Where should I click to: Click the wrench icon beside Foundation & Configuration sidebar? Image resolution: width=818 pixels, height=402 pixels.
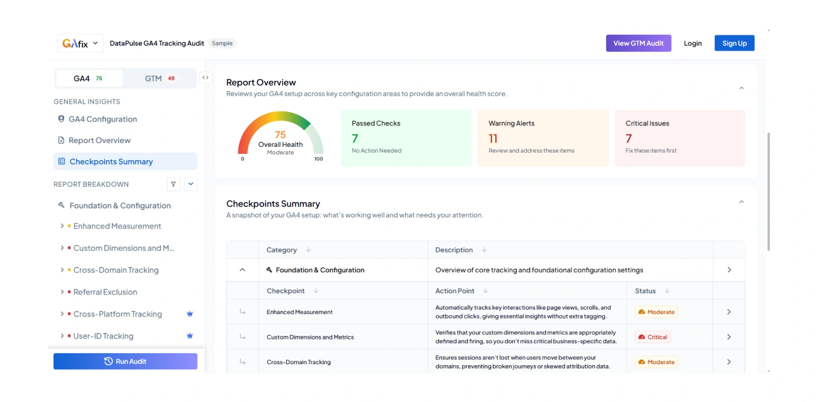click(x=62, y=205)
